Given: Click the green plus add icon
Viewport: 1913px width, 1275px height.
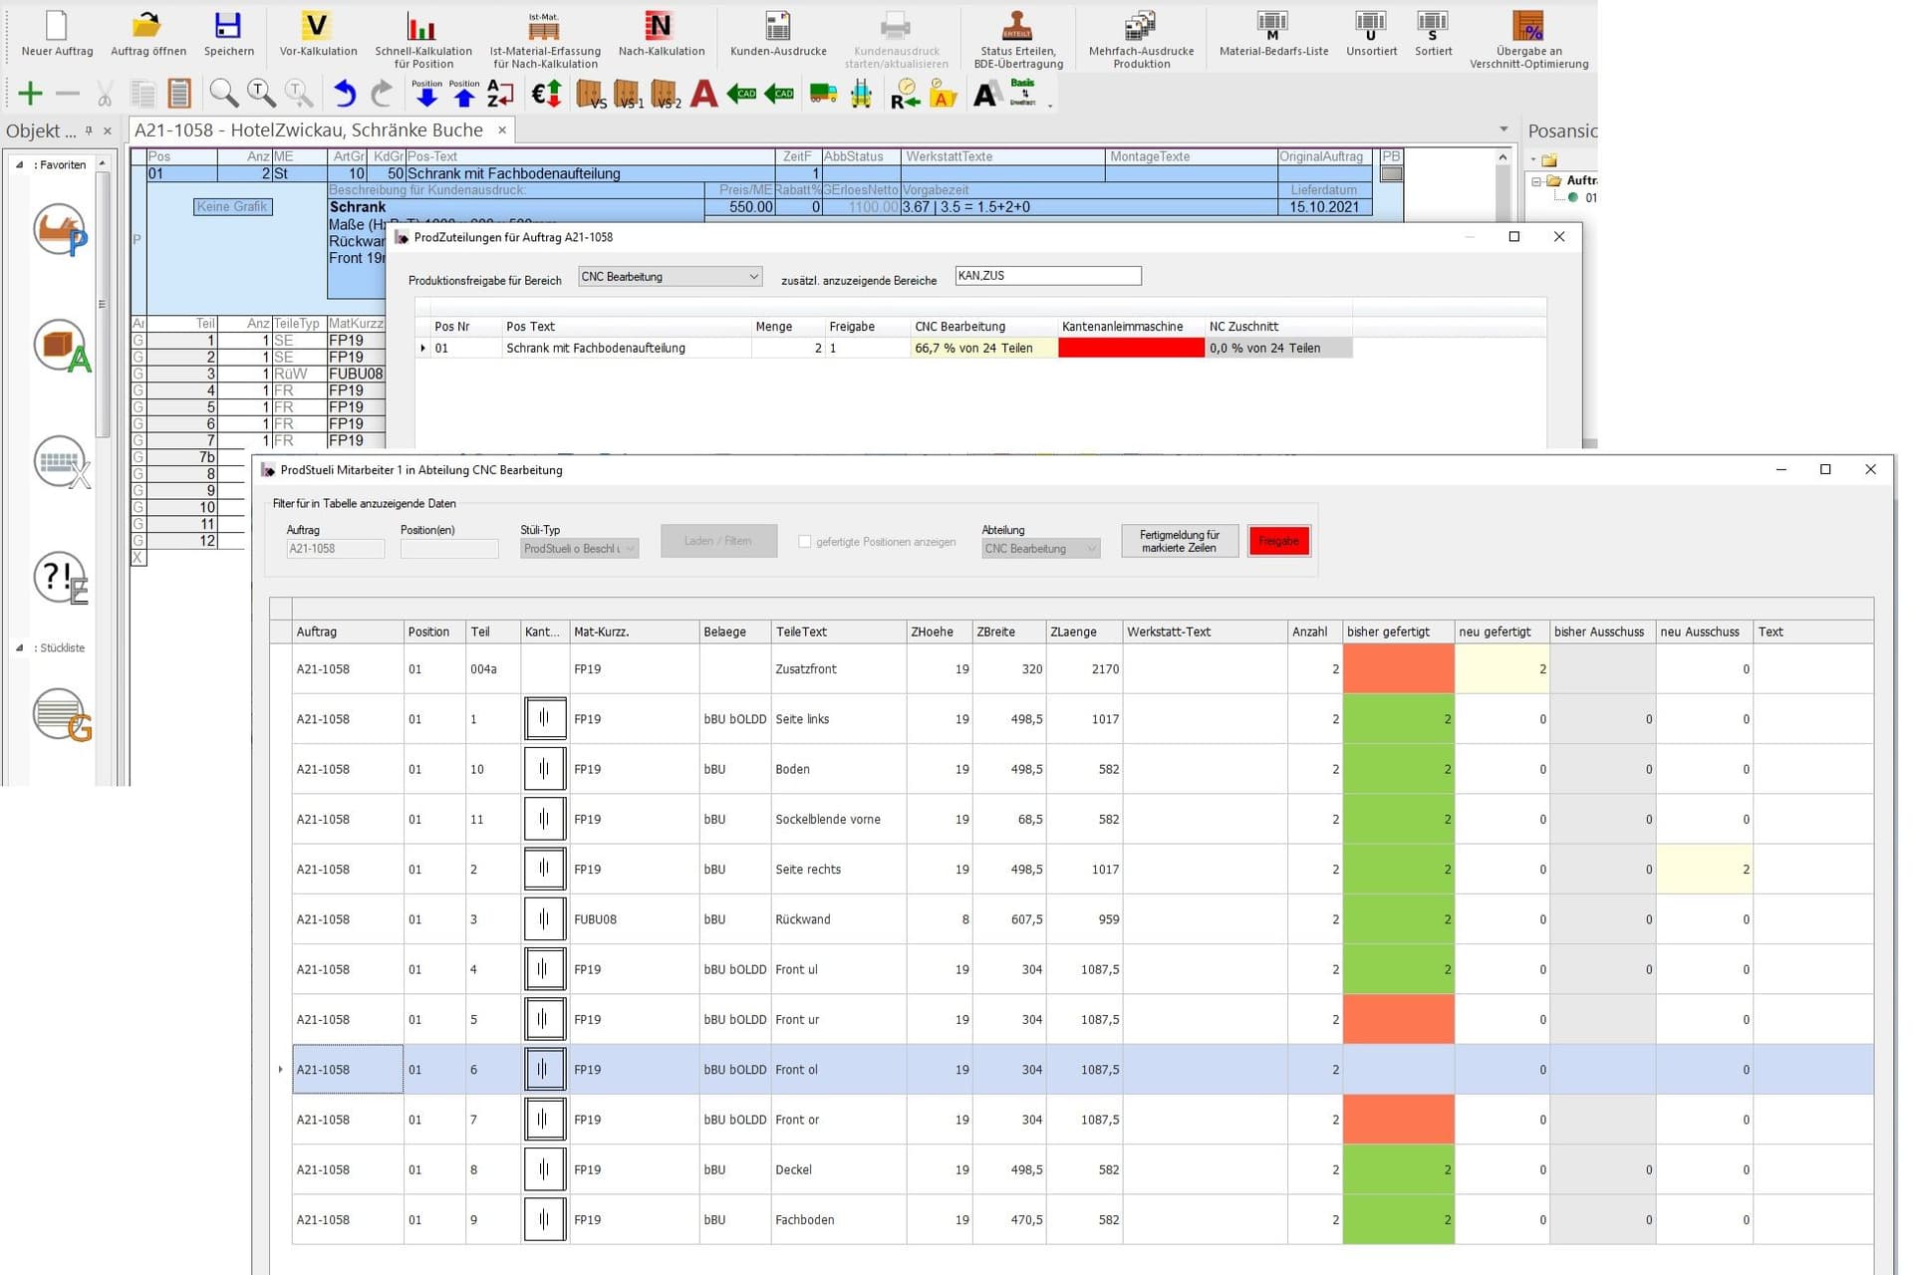Looking at the screenshot, I should (x=30, y=94).
